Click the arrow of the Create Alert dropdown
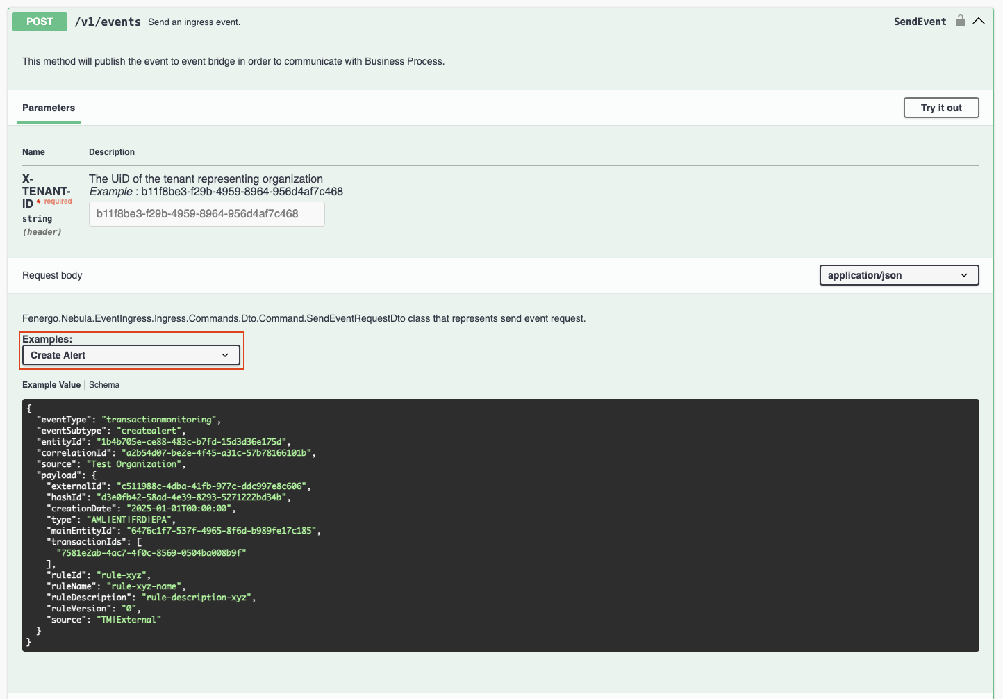1003x699 pixels. click(225, 356)
